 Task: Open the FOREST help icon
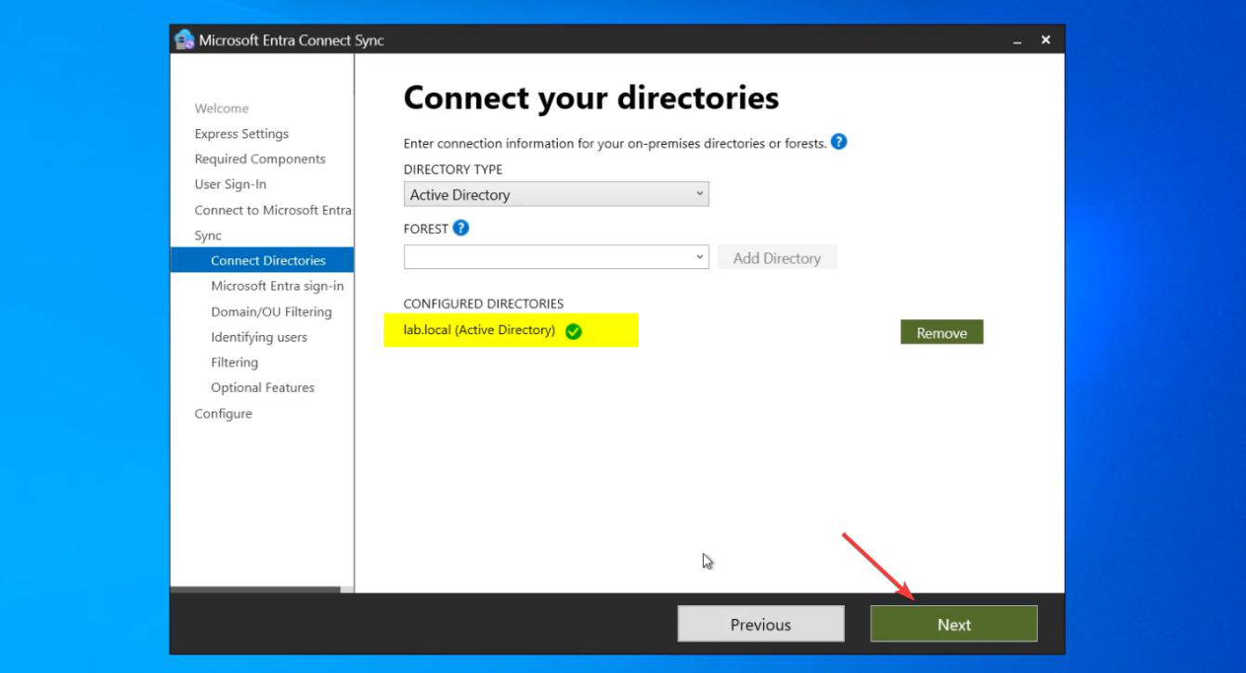(461, 227)
